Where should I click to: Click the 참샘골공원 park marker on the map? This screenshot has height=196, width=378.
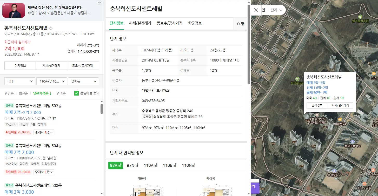297,79
